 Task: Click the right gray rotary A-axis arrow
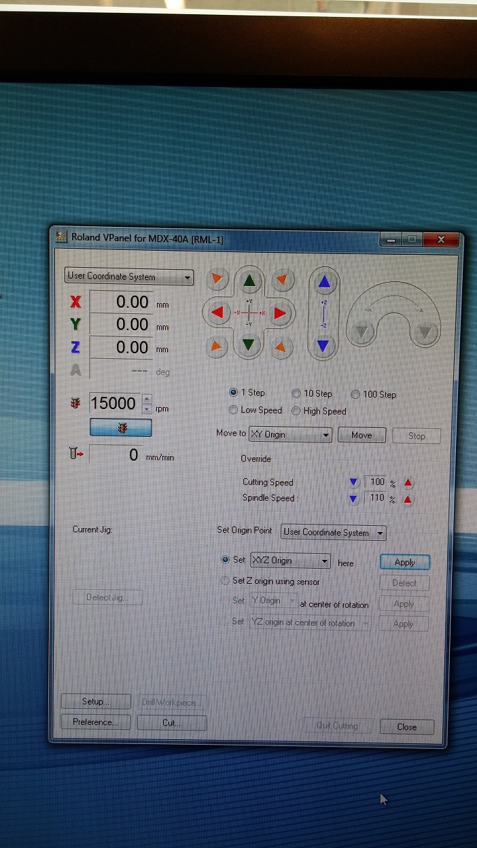pos(424,333)
